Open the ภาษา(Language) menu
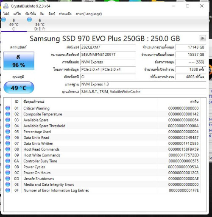This screenshot has width=212, height=217. (89, 14)
